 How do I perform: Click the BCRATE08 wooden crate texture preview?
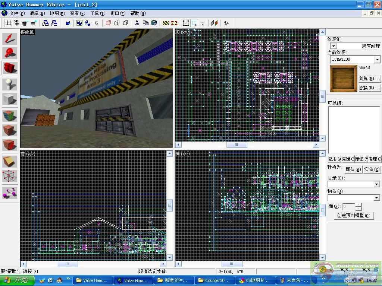click(343, 78)
